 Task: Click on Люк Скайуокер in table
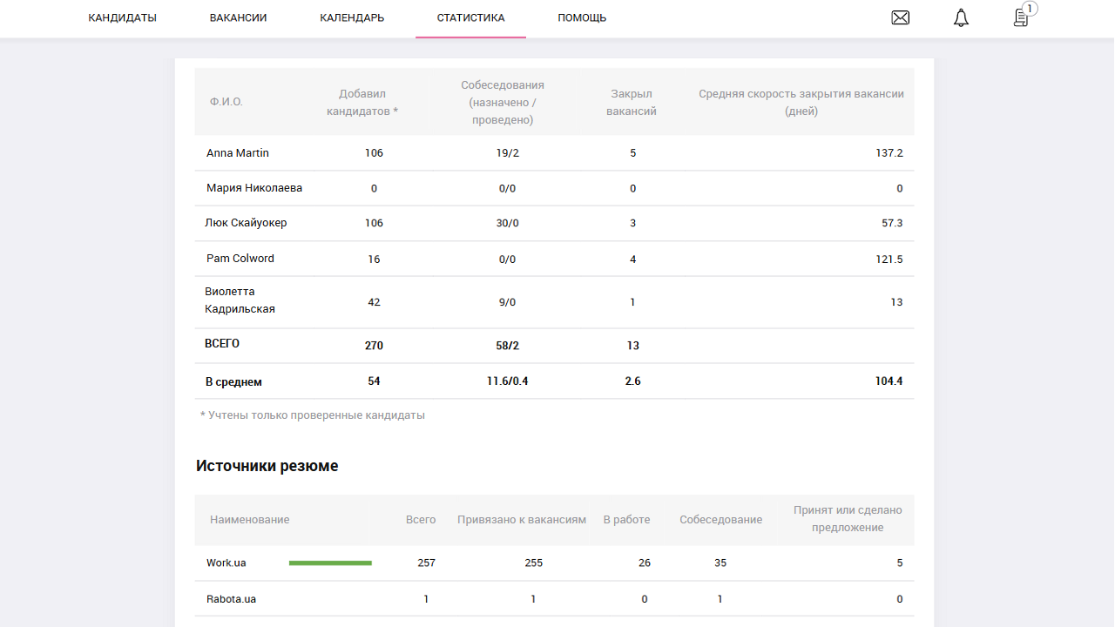246,223
